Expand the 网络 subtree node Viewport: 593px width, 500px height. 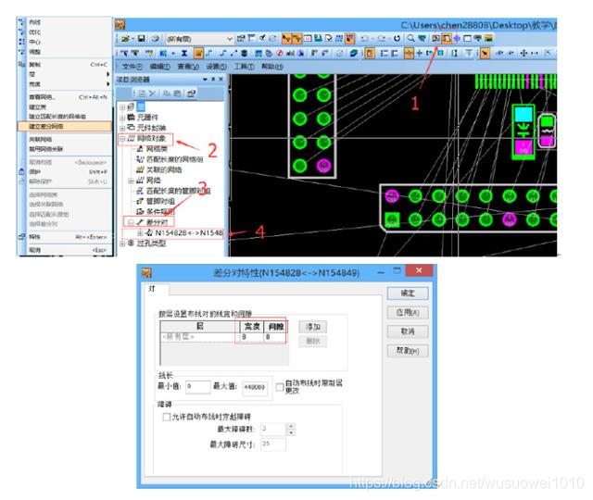pyautogui.click(x=131, y=181)
